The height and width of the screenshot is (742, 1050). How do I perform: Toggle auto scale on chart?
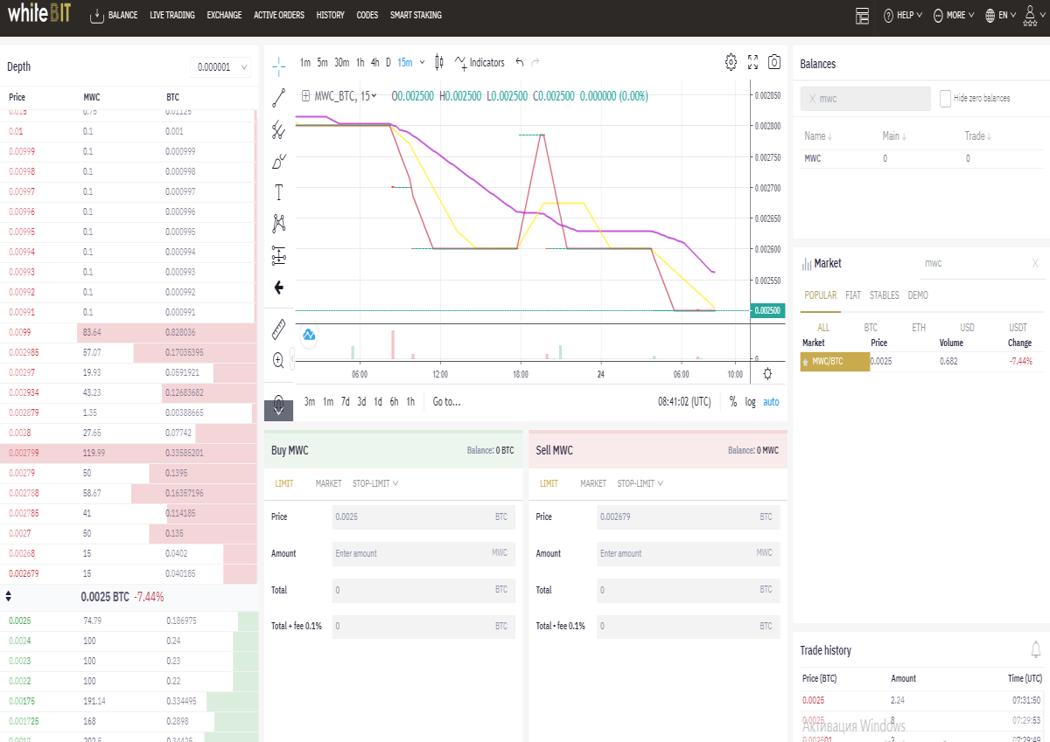[x=771, y=402]
